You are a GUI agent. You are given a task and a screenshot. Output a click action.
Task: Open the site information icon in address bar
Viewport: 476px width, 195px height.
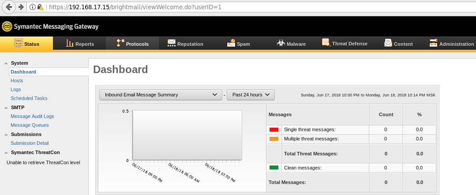coord(32,7)
